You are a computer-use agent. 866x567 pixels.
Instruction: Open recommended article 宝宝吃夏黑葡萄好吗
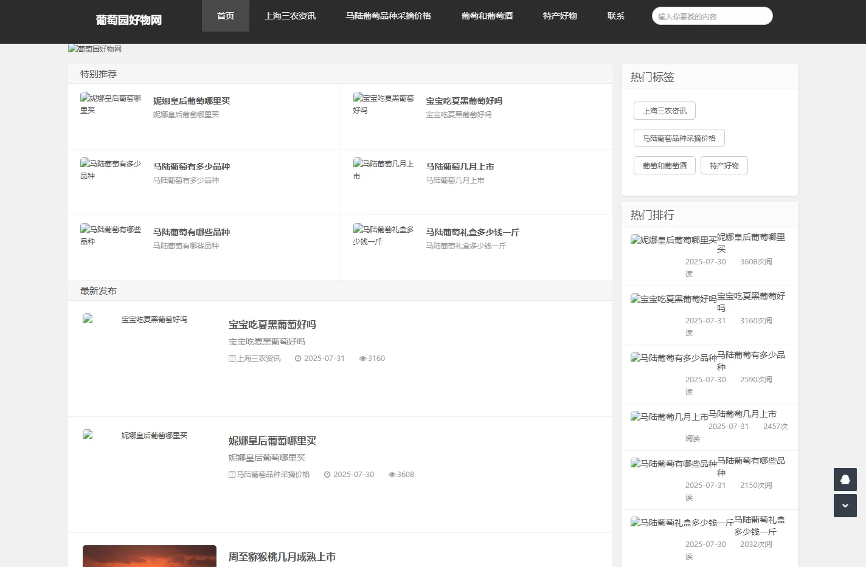tap(465, 101)
